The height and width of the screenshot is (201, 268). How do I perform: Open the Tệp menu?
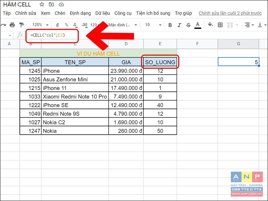7,13
